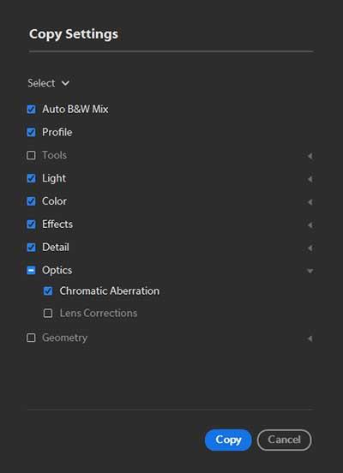Collapse the Optics section arrow
This screenshot has height=473, width=343.
pyautogui.click(x=310, y=271)
